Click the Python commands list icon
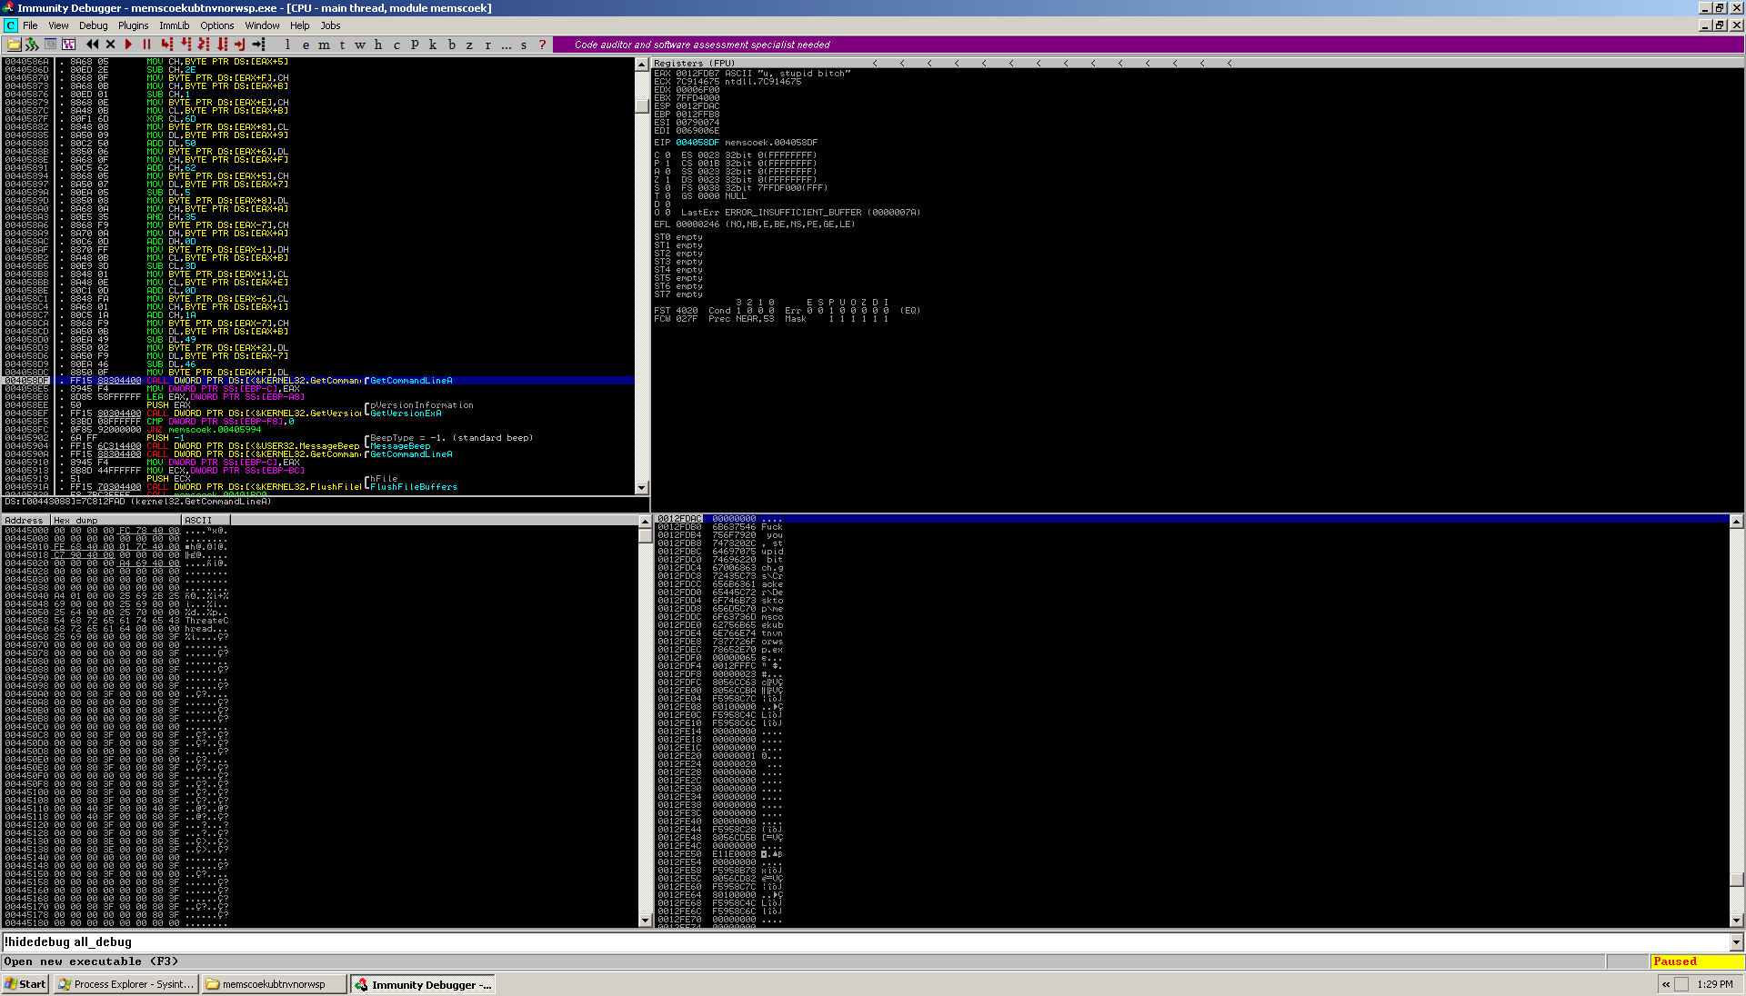 (x=50, y=45)
